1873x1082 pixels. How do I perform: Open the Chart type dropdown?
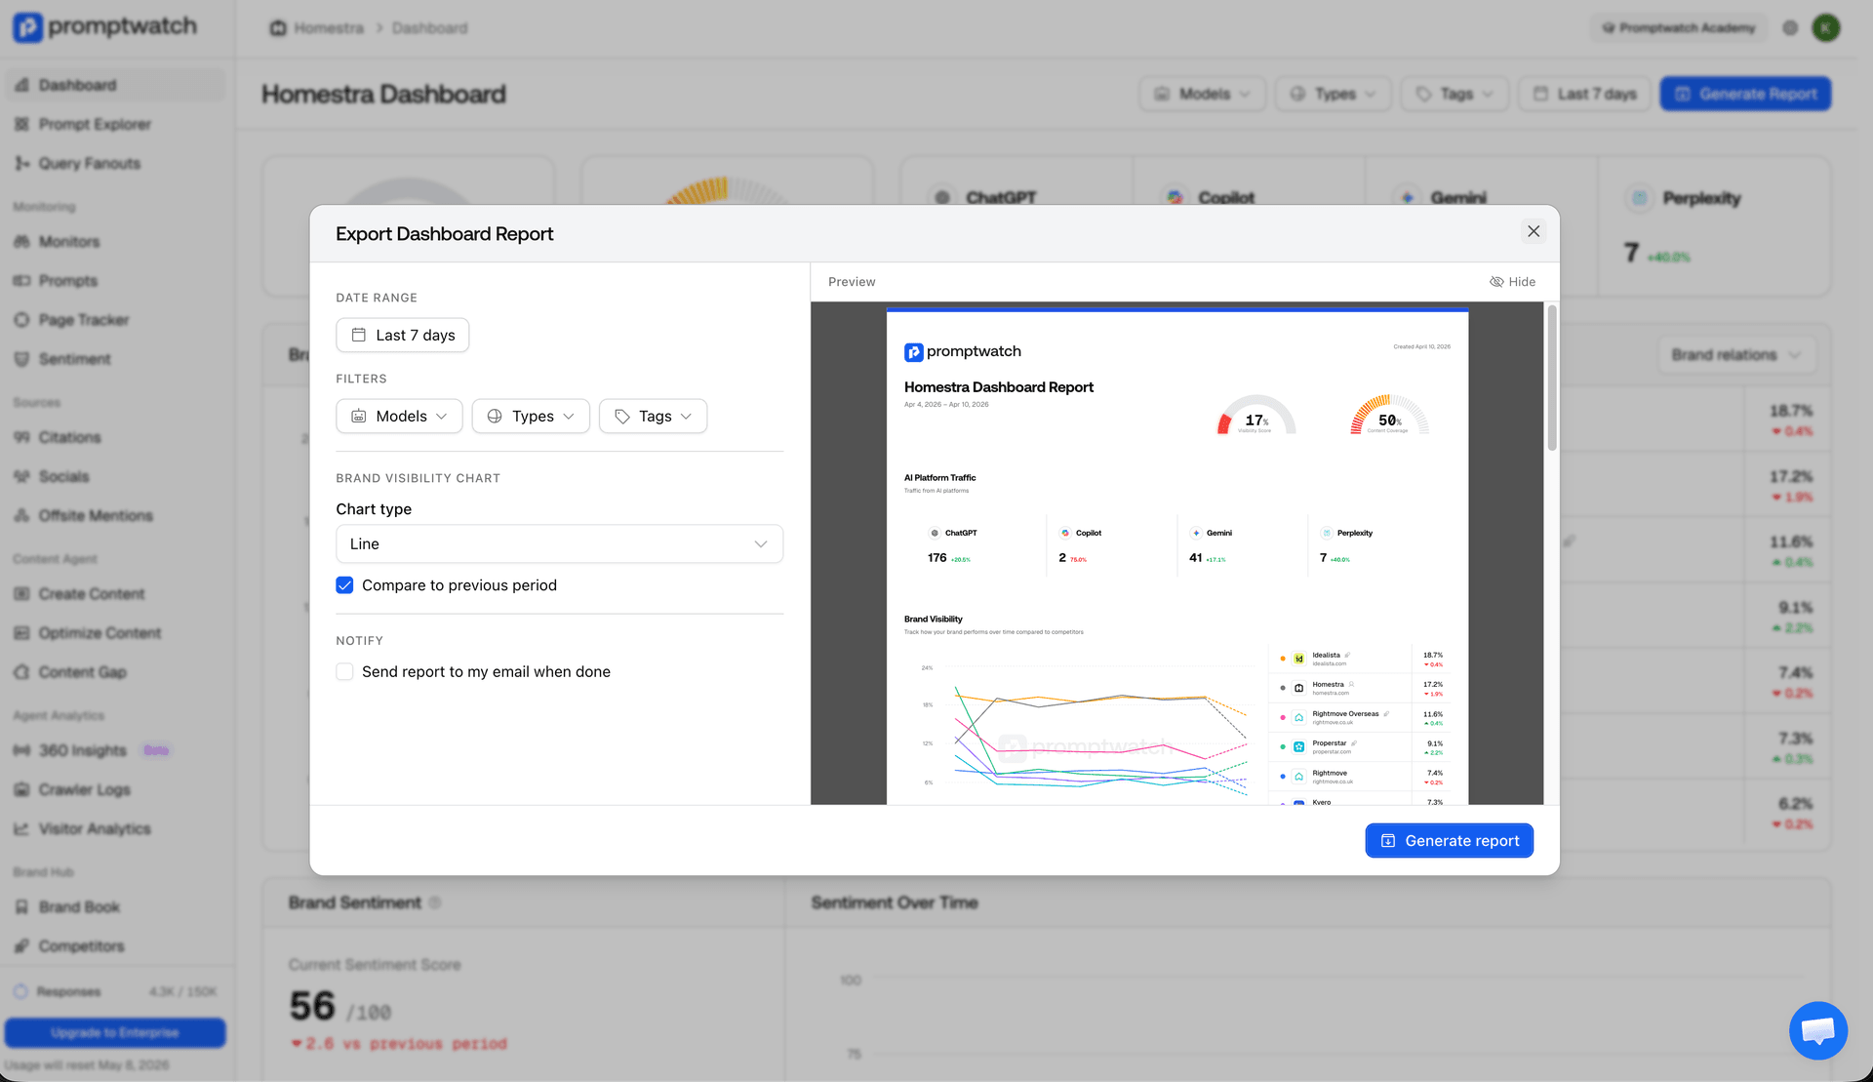[559, 543]
